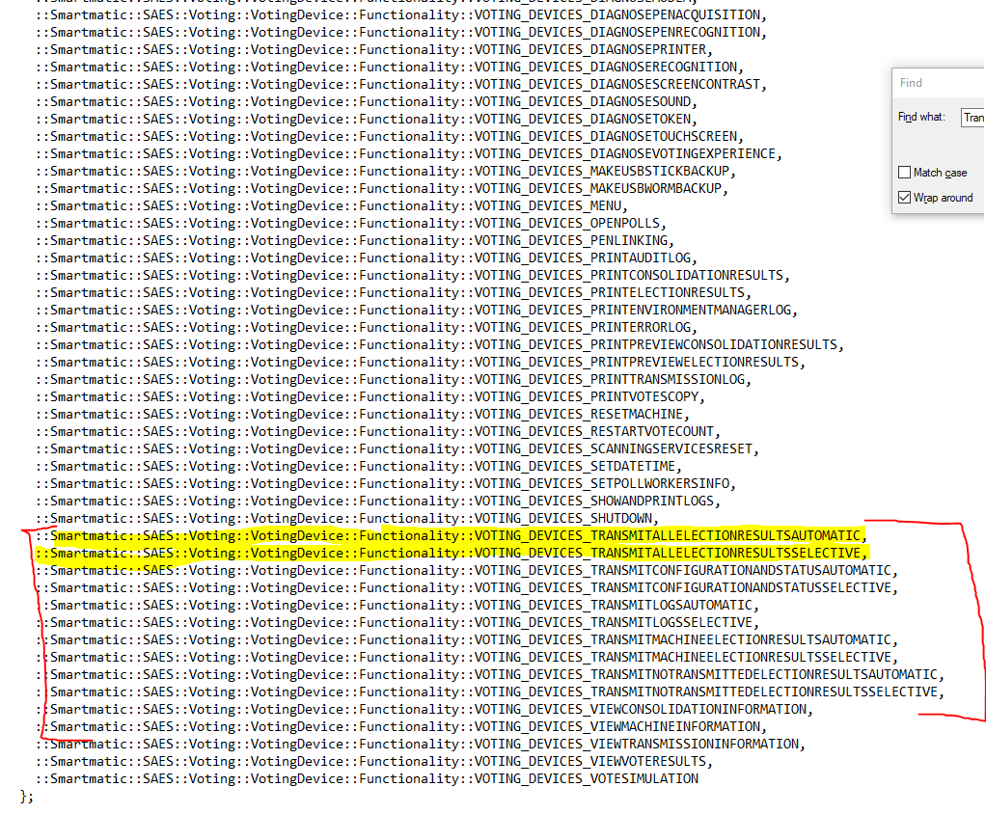Click the VOTING_DEVICES_MENU line
Viewport: 986px width, 814px height.
331,206
